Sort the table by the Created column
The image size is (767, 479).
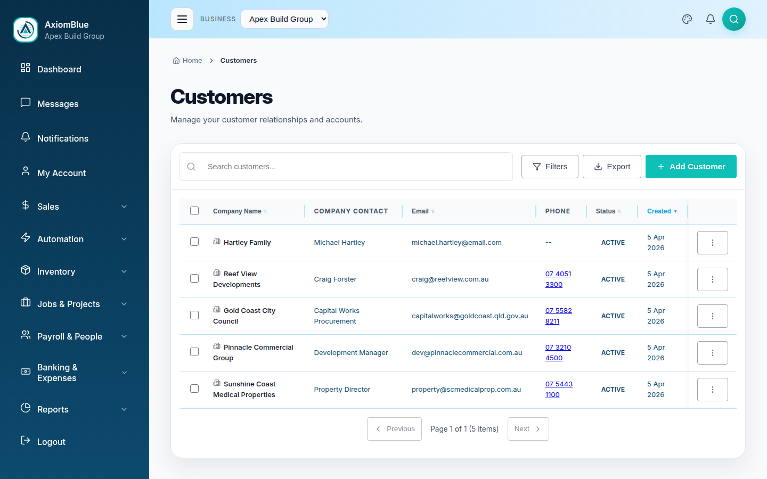[x=660, y=211]
